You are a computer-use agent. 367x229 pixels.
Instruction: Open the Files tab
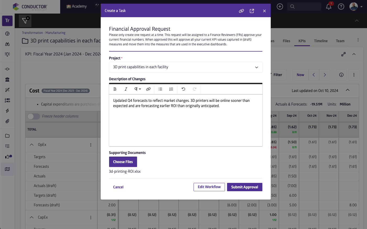coord(286,41)
